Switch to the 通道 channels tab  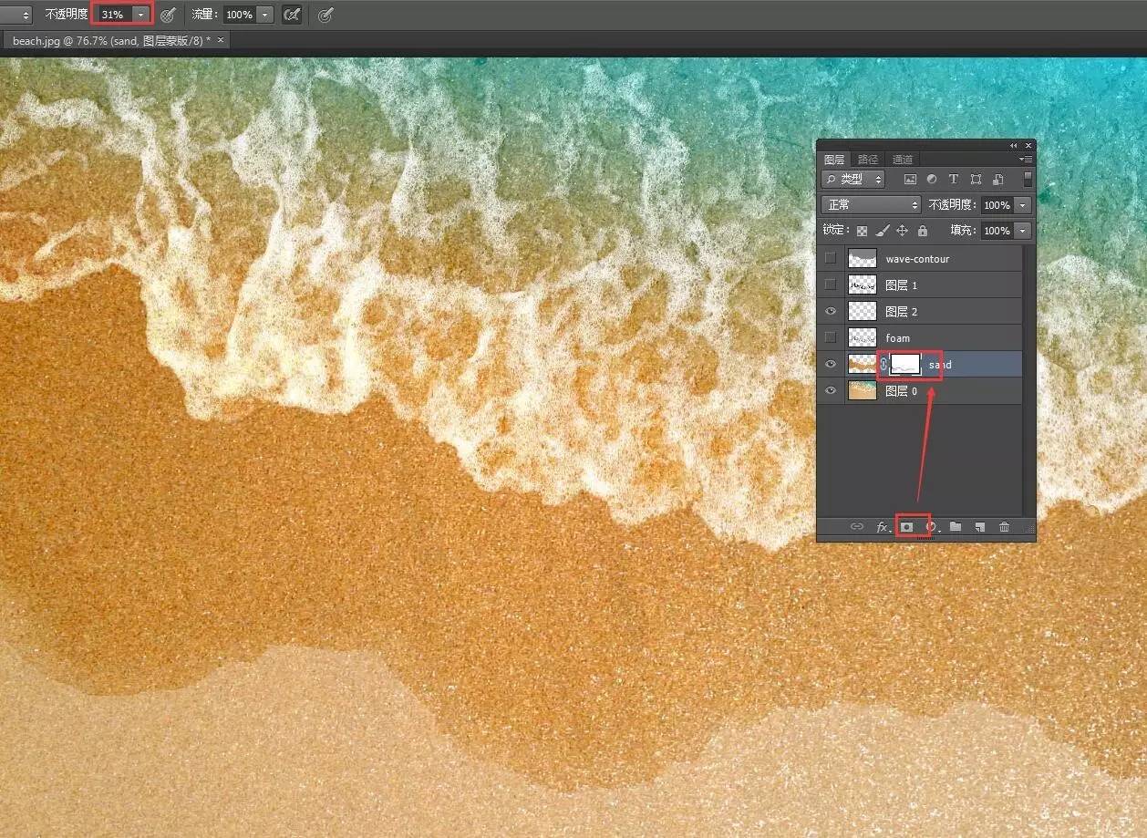(902, 160)
